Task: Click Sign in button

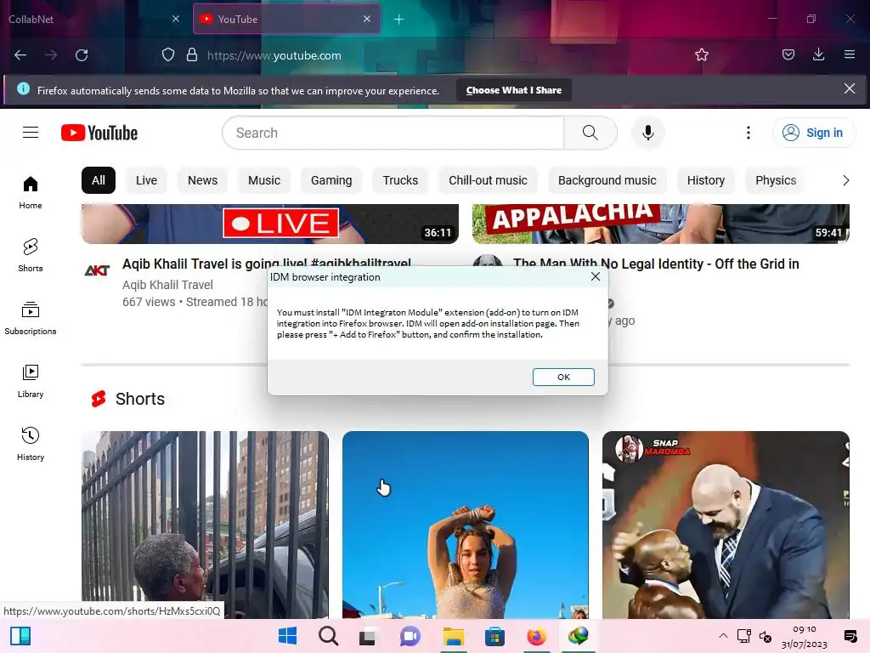Action: 813,133
